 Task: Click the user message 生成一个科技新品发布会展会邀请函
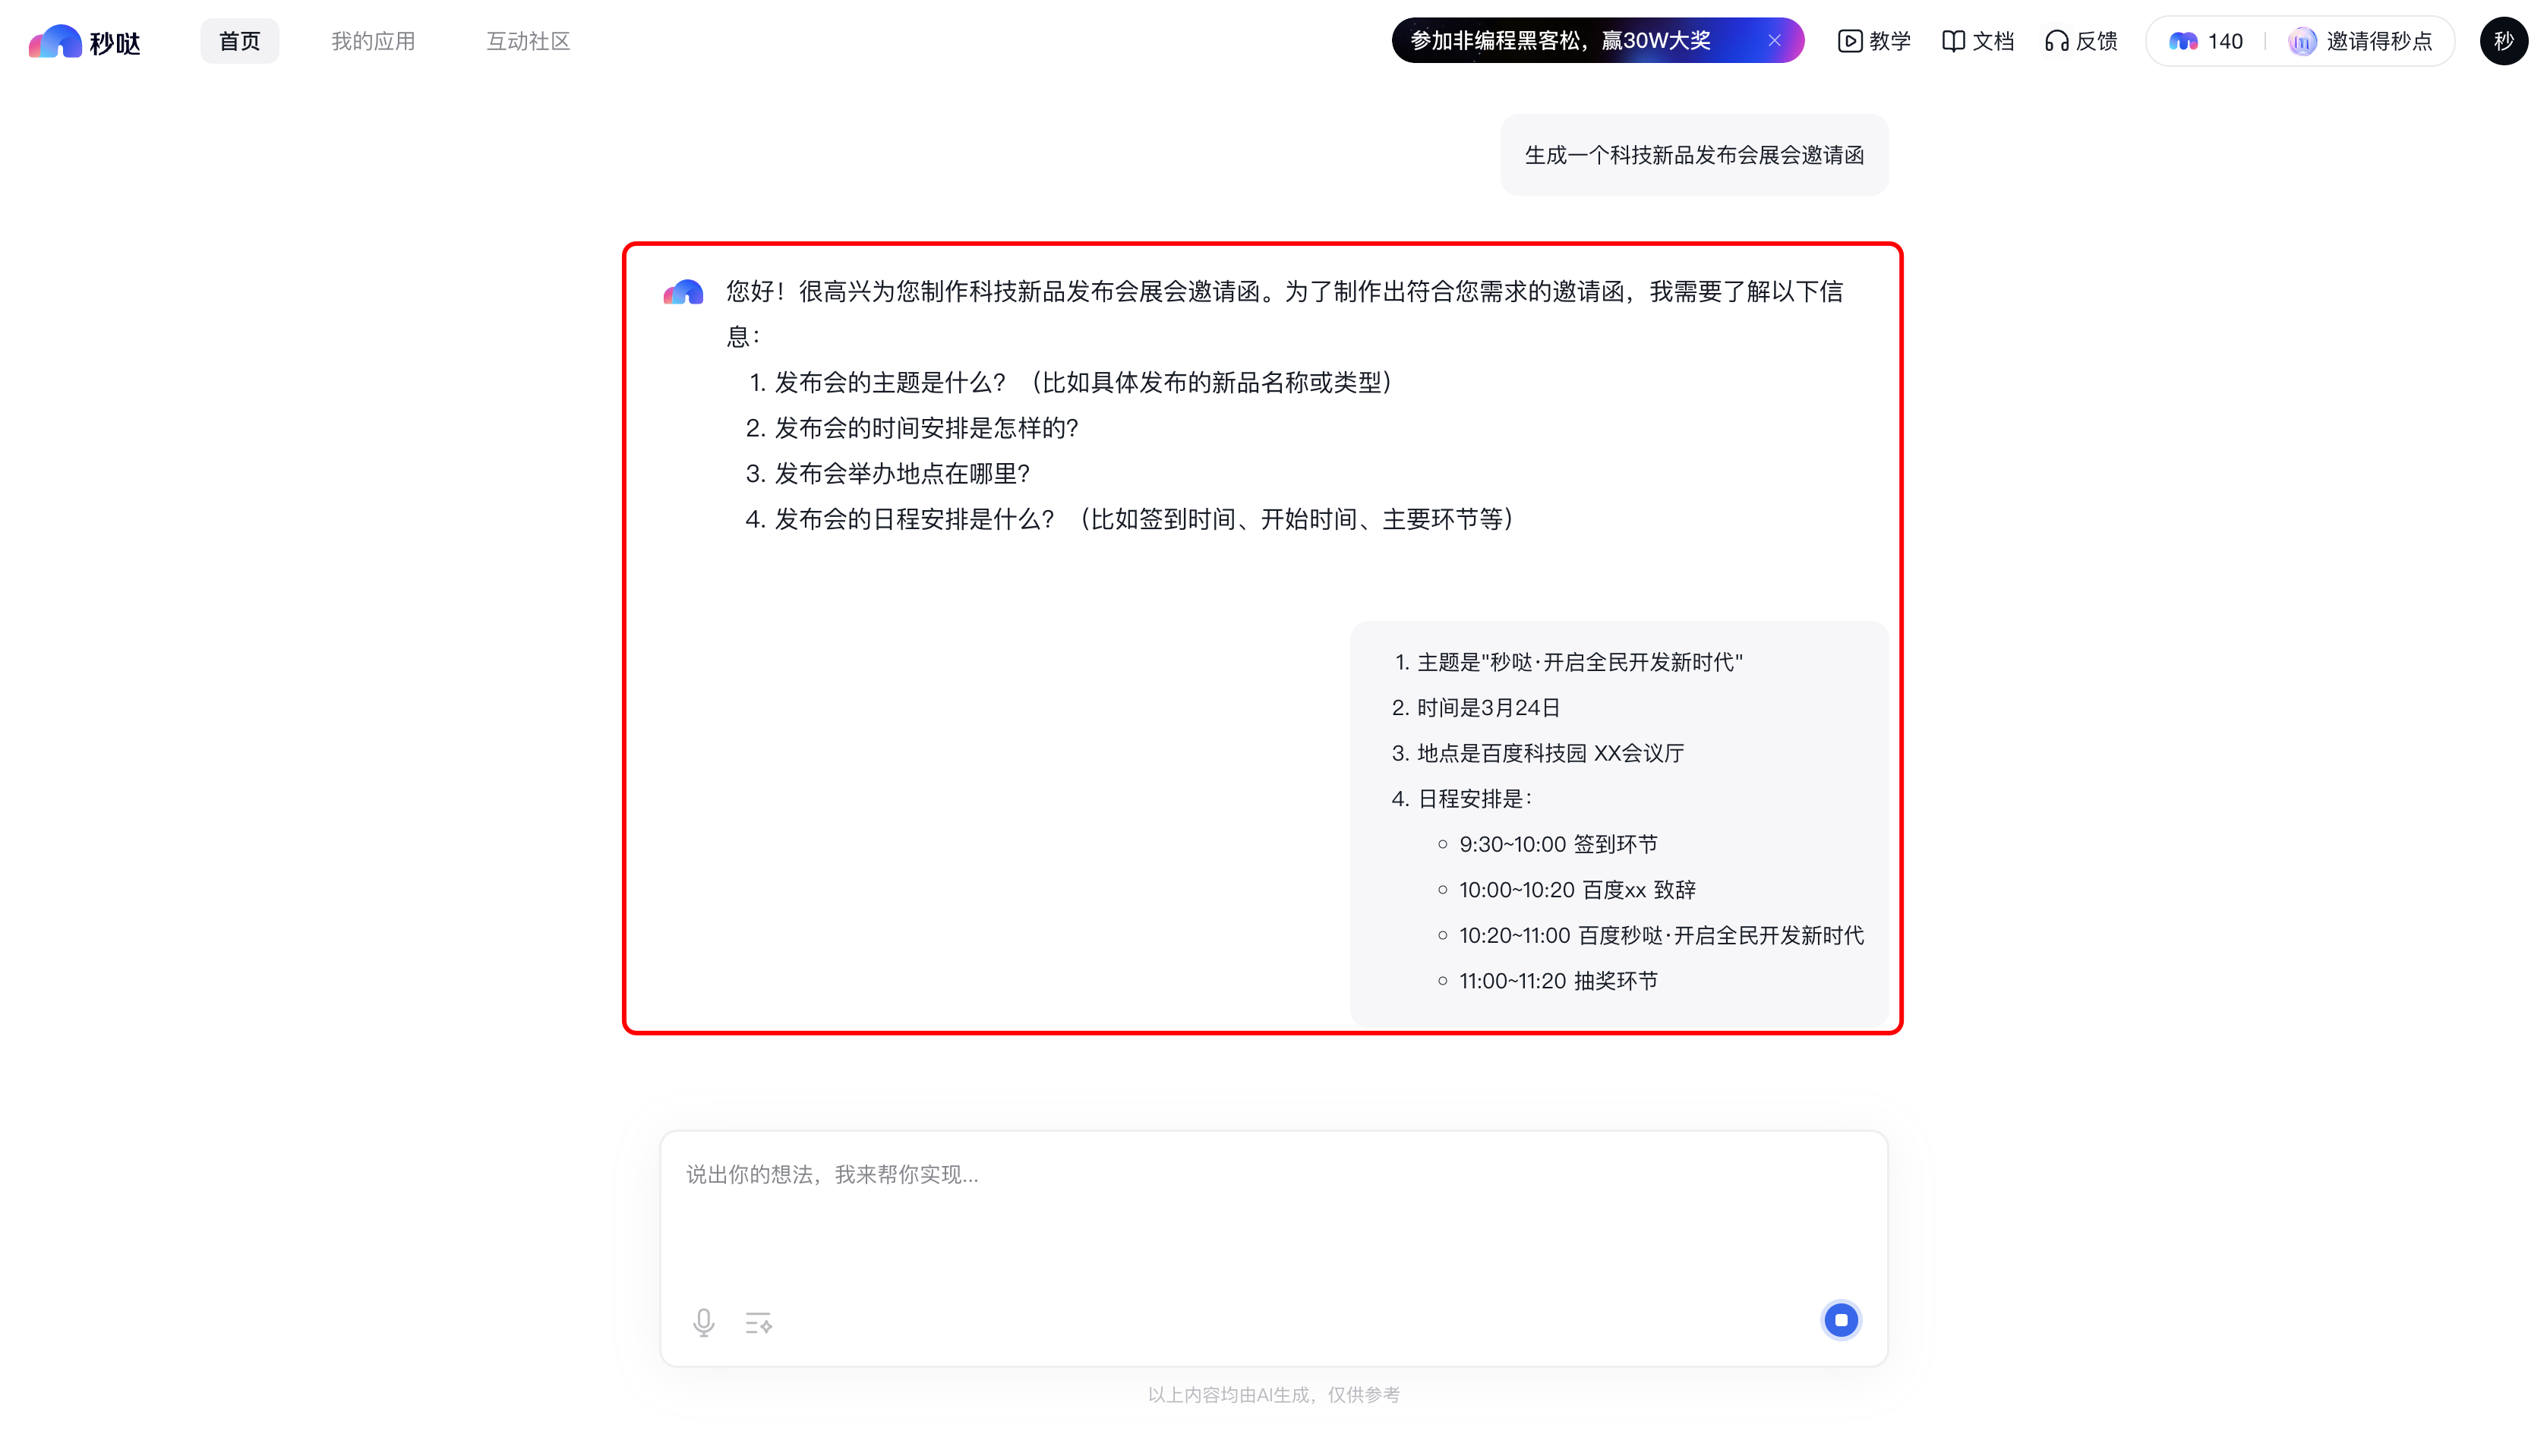pyautogui.click(x=1693, y=155)
